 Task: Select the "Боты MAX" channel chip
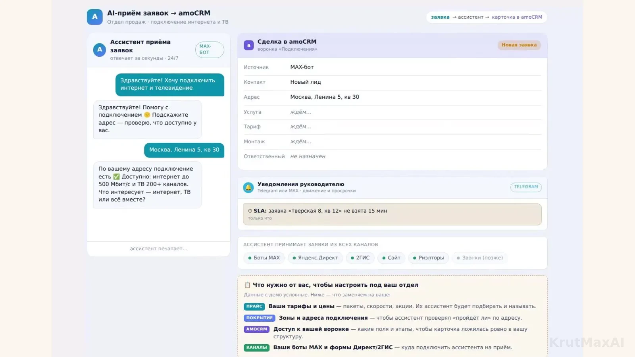[264, 258]
